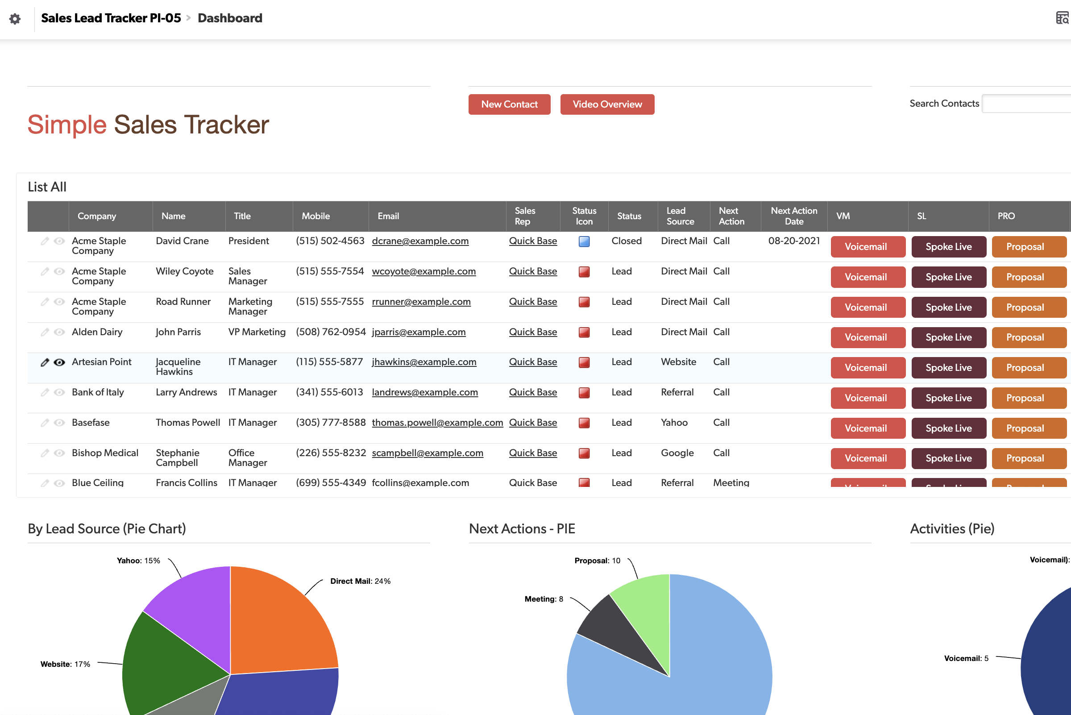Select the orange Direct Mail pie slice
1071x715 pixels.
click(278, 625)
